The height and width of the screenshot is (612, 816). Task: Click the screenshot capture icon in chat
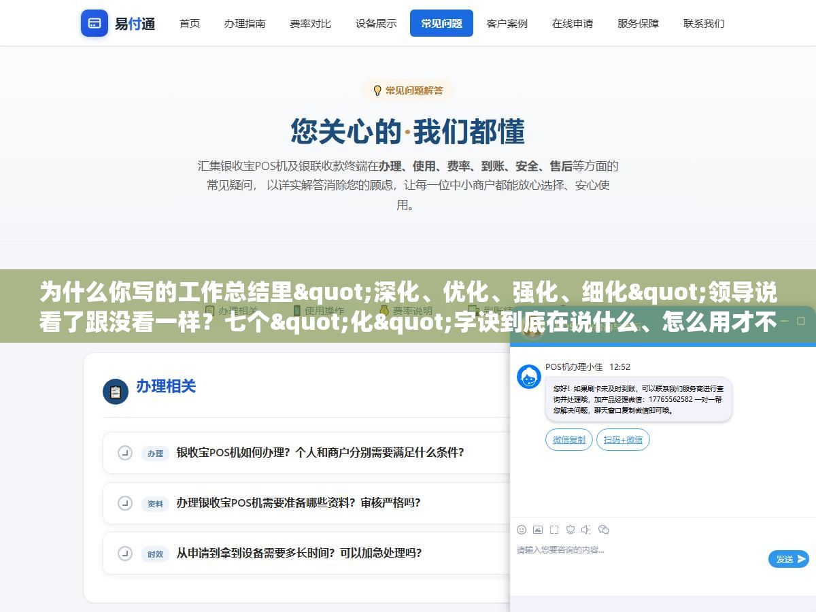pos(554,530)
